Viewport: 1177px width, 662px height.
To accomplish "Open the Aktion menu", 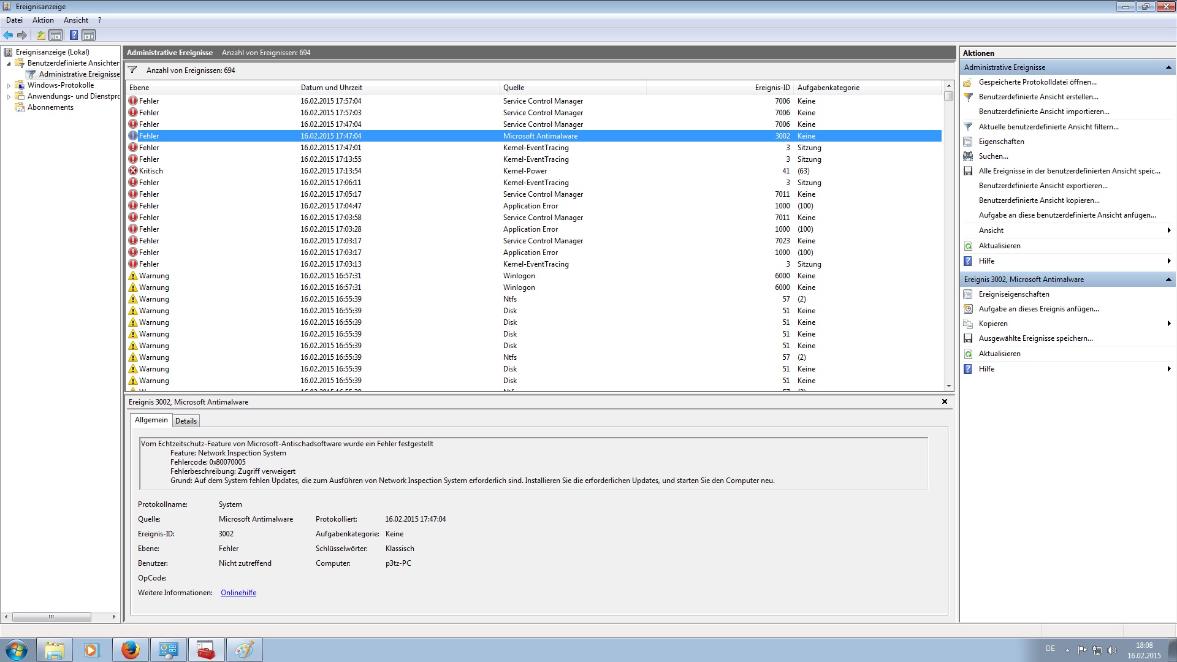I will (x=43, y=20).
